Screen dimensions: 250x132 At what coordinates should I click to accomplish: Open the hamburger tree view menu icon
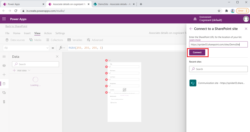(x=4, y=57)
